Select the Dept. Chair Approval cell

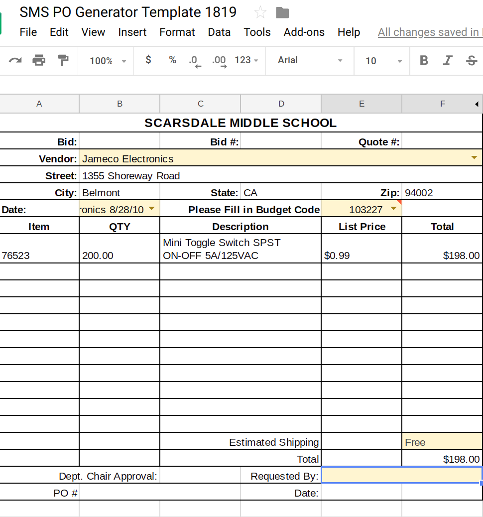(80, 475)
